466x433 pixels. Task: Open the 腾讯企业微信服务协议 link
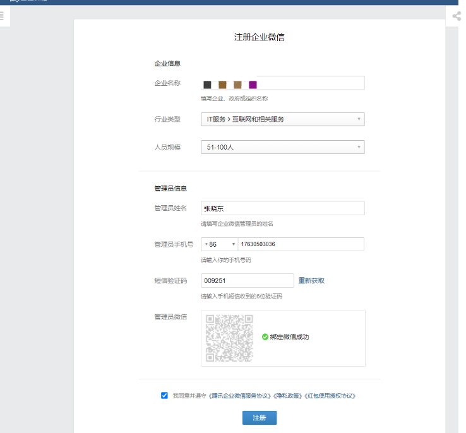[242, 396]
